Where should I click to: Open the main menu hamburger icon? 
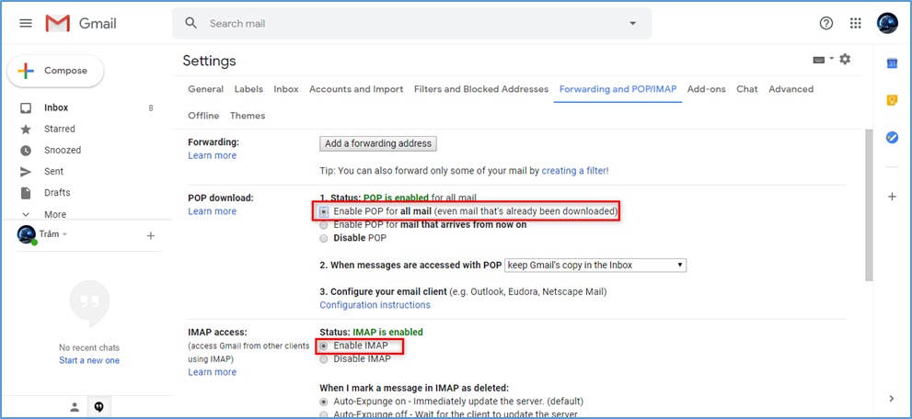[26, 23]
